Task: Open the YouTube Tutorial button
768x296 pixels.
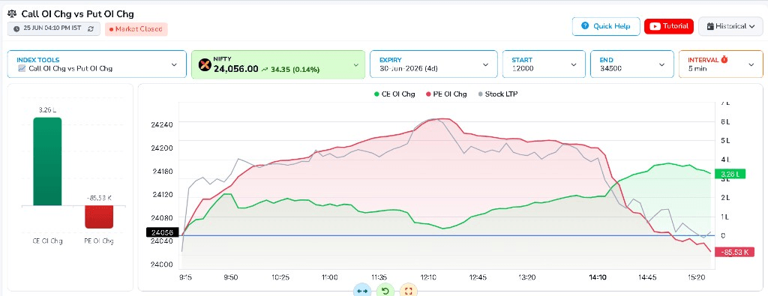Action: tap(668, 26)
